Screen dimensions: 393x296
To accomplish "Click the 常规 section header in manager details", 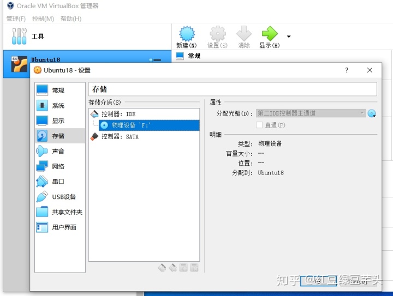I will [x=194, y=56].
